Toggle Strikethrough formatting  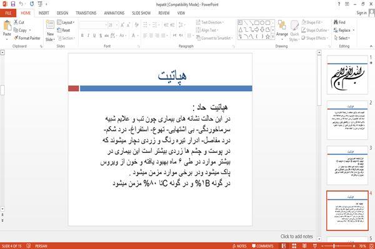pos(107,36)
